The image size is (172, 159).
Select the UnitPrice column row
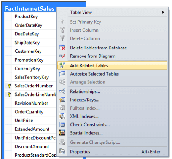coord(30,121)
